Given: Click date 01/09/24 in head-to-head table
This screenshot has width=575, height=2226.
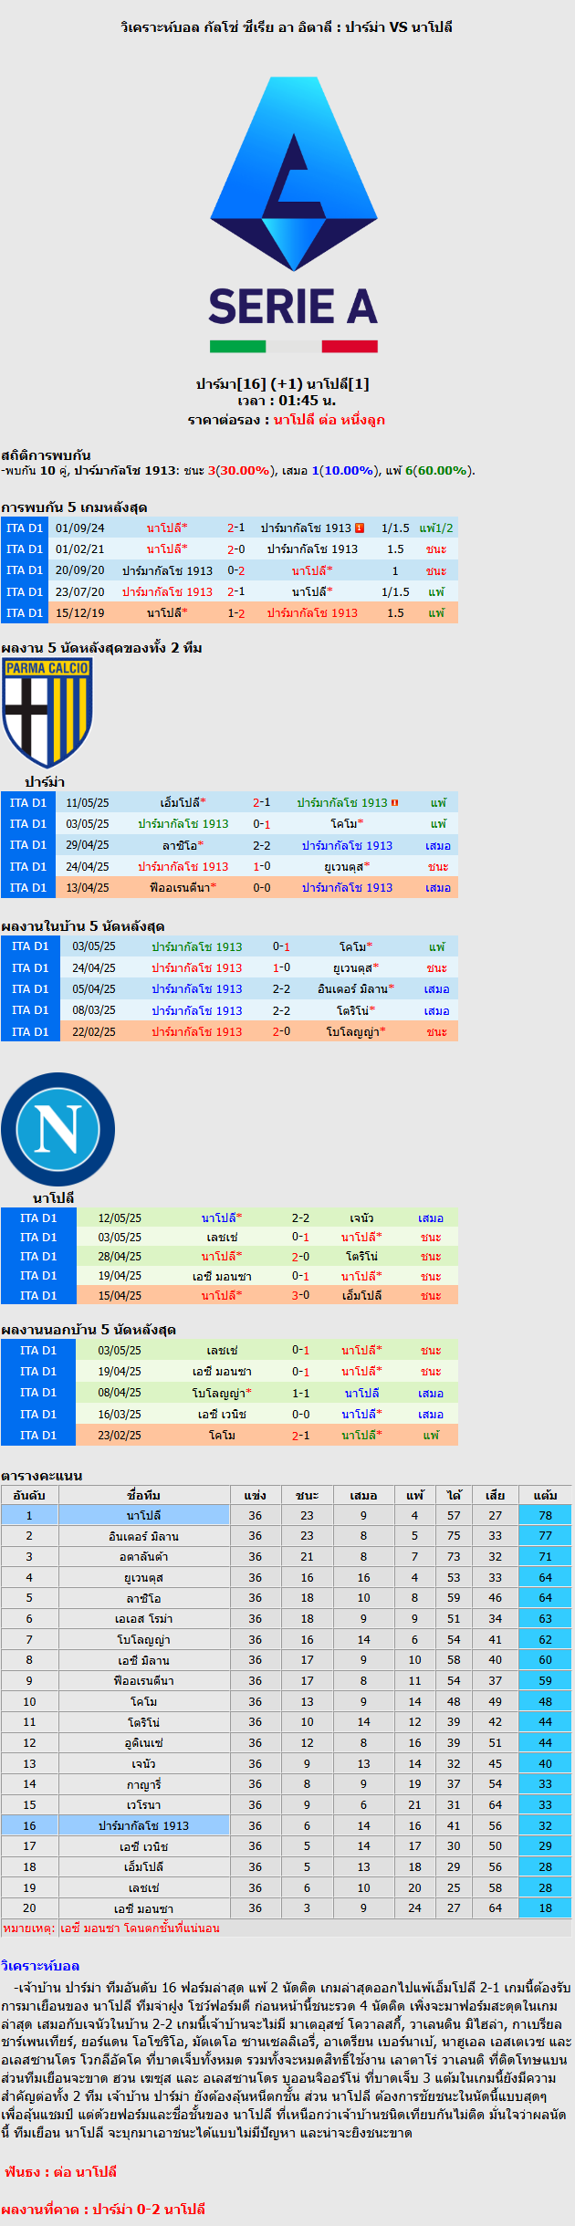Looking at the screenshot, I should click(x=79, y=528).
